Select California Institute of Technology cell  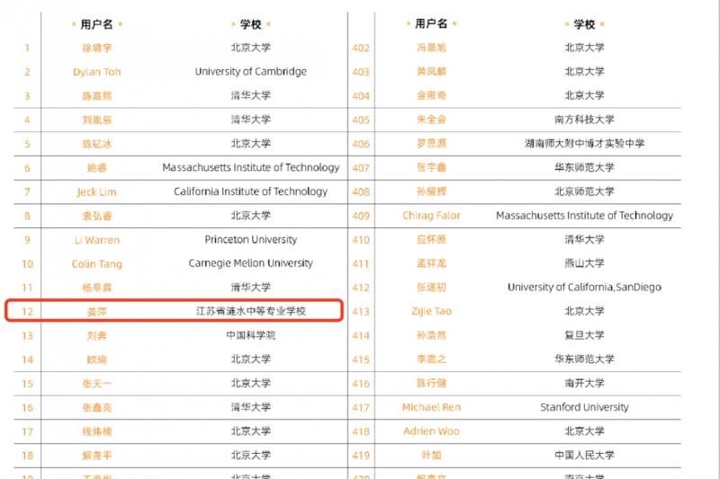[x=250, y=191]
